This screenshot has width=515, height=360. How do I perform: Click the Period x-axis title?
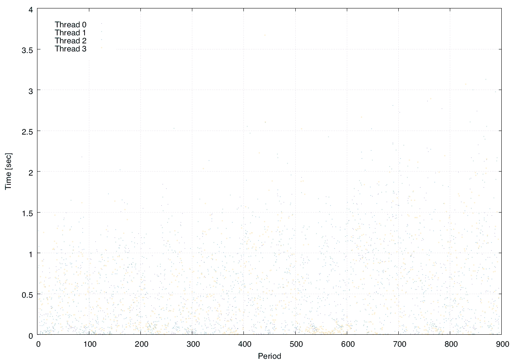tap(270, 356)
